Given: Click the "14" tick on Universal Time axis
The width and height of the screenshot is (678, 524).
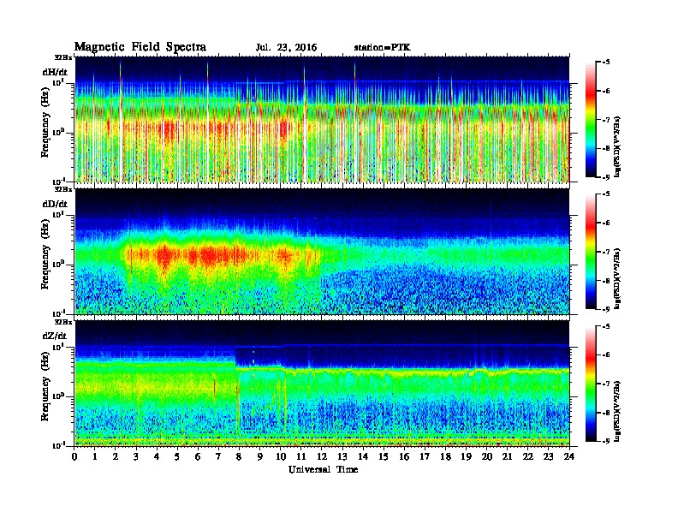Looking at the screenshot, I should coord(363,456).
